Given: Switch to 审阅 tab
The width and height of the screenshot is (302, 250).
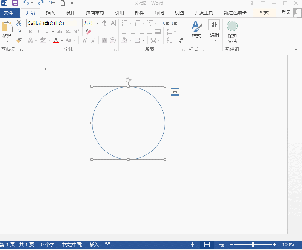Looking at the screenshot, I should (159, 13).
